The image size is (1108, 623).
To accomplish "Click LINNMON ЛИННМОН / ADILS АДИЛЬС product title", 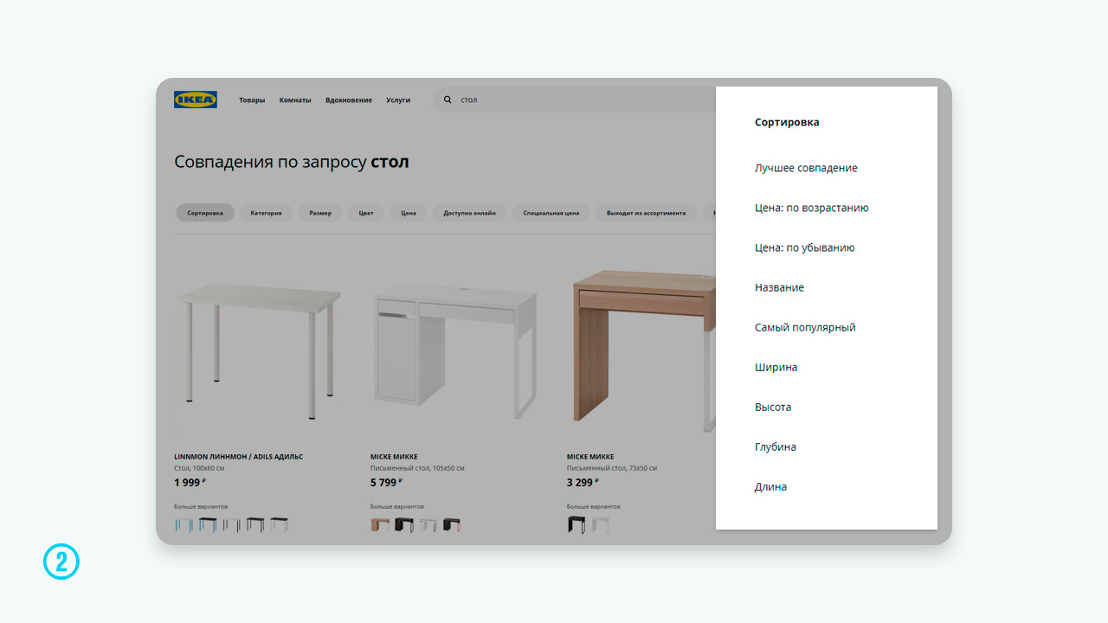I will click(239, 457).
